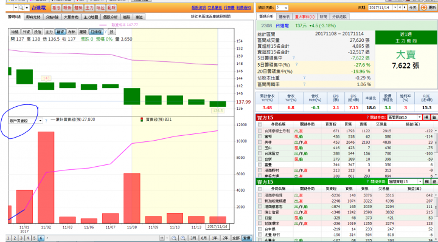
Task: Click first small button right of 賣方15 dropdown
Action: 426,181
